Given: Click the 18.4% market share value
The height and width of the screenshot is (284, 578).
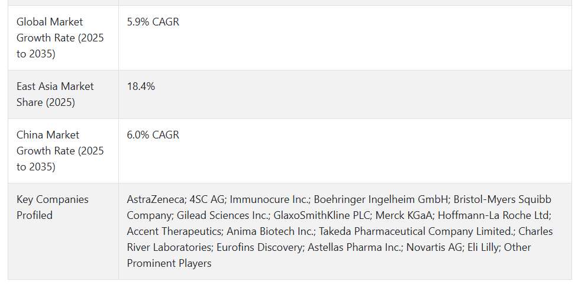Looking at the screenshot, I should pyautogui.click(x=141, y=86).
